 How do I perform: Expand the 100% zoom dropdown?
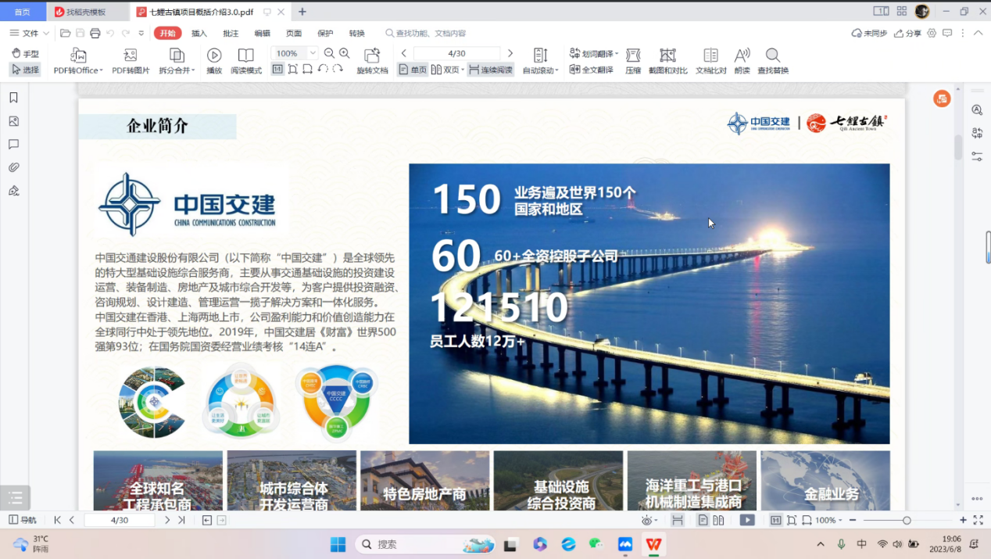(x=313, y=53)
